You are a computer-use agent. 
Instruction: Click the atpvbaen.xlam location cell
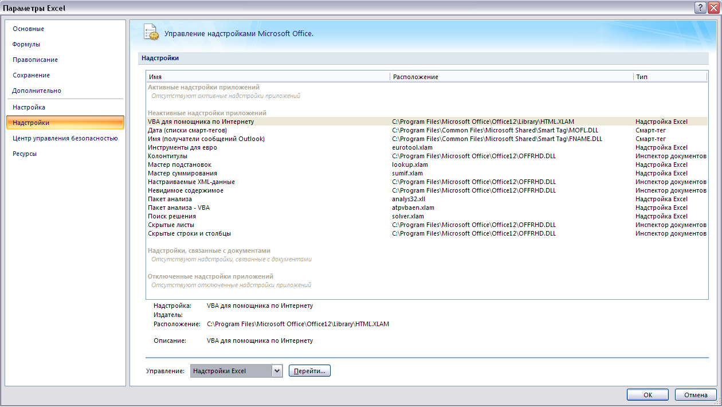click(x=413, y=208)
